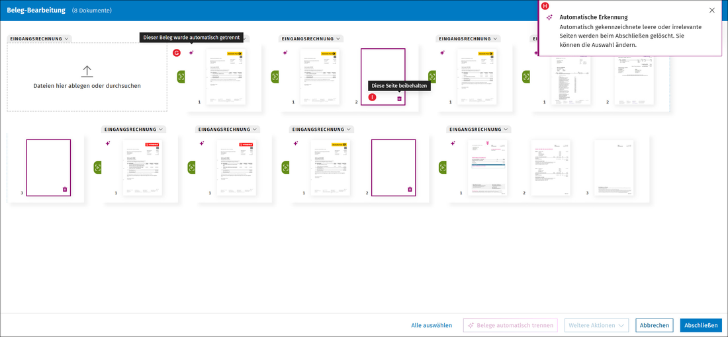Select first top-row Deutsche Post invoice thumbnail

226,77
